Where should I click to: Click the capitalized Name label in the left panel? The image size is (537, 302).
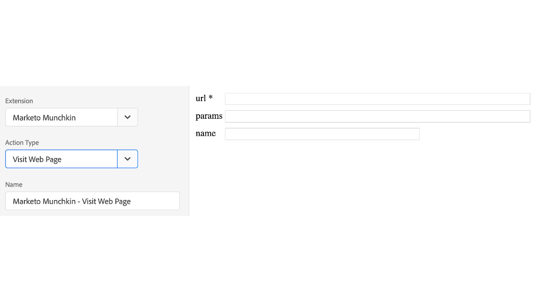click(x=14, y=185)
